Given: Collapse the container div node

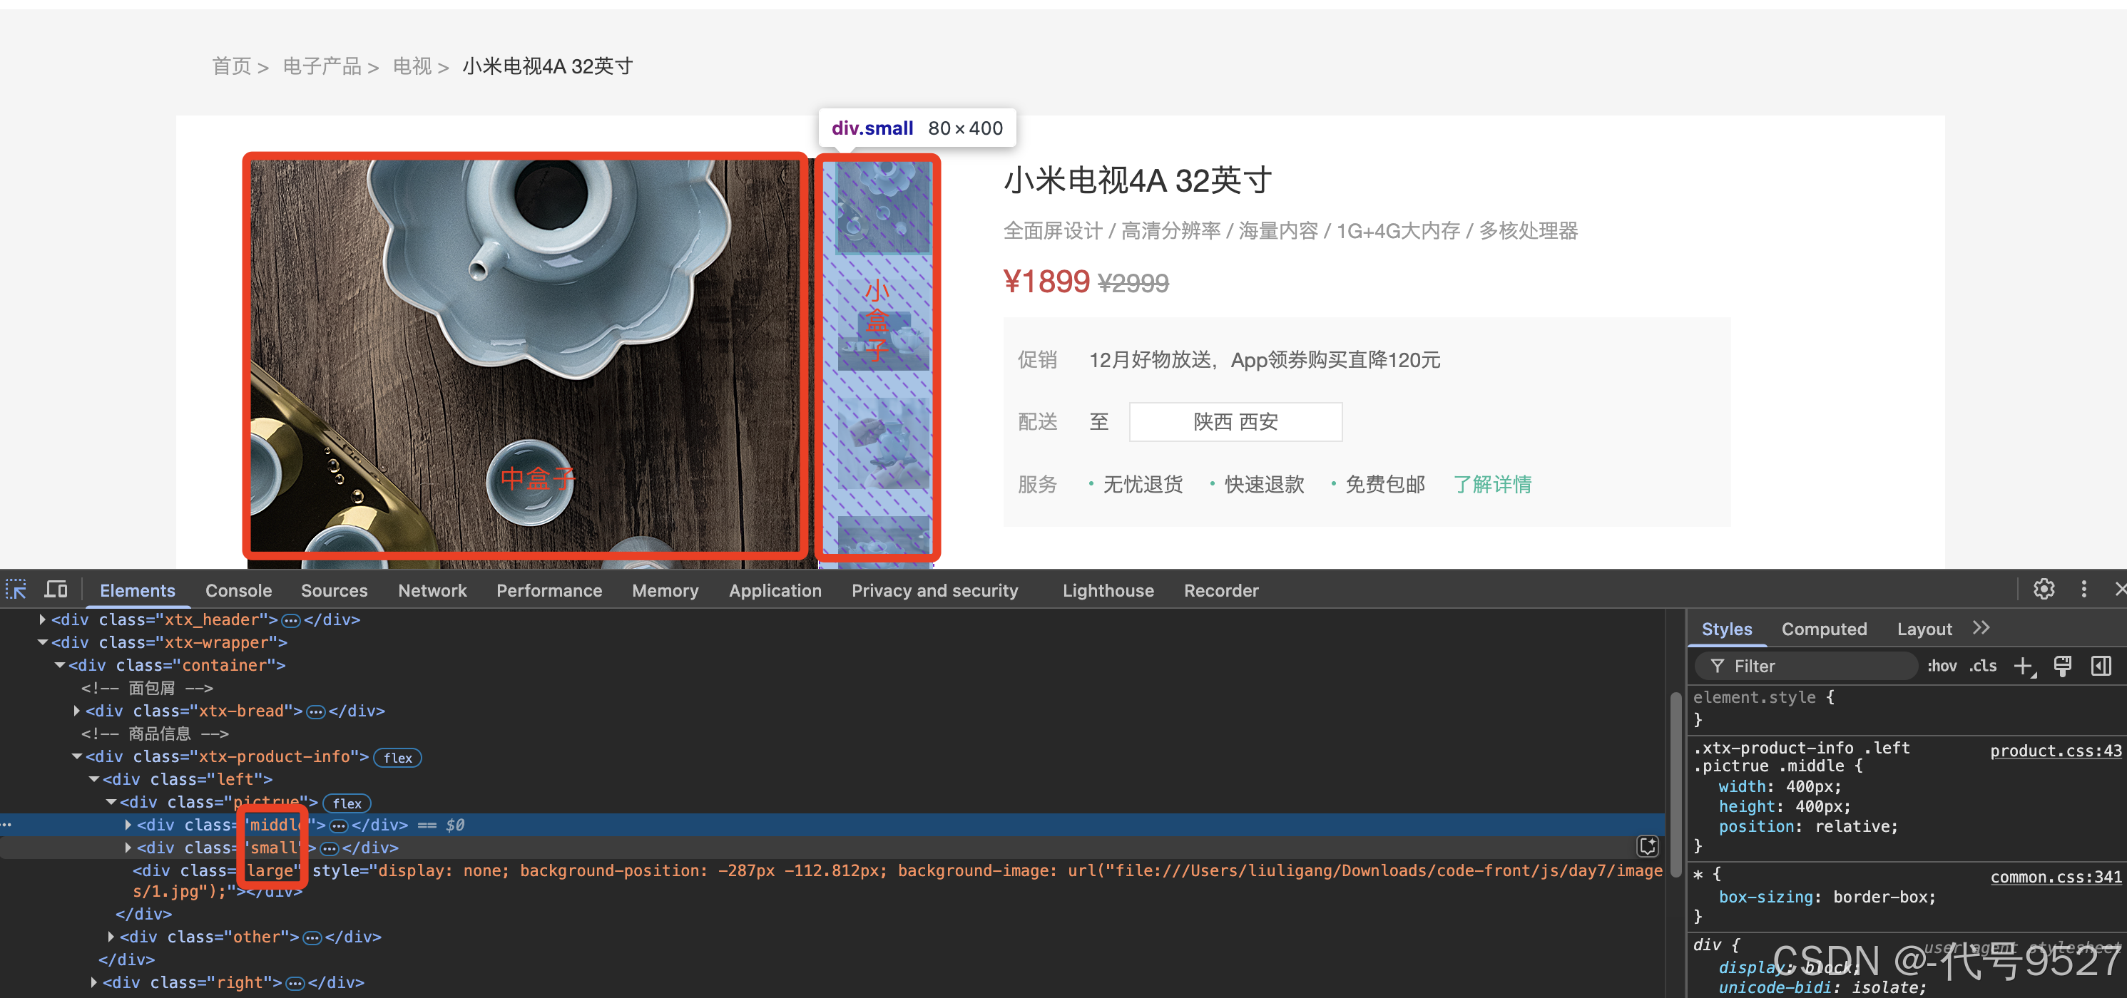Looking at the screenshot, I should click(59, 665).
